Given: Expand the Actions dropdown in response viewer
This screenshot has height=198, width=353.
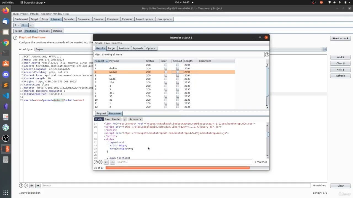Looking at the screenshot, I should pyautogui.click(x=135, y=119).
